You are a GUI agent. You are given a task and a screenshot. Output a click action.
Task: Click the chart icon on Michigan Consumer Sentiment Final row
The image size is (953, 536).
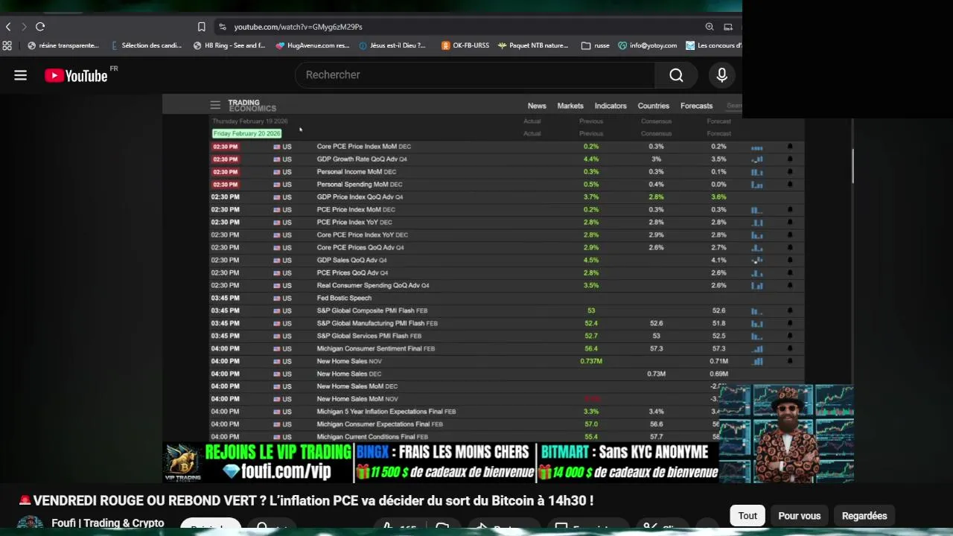coord(757,348)
